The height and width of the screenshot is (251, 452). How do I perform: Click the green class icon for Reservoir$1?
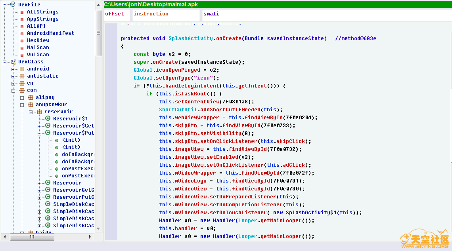pyautogui.click(x=48, y=118)
